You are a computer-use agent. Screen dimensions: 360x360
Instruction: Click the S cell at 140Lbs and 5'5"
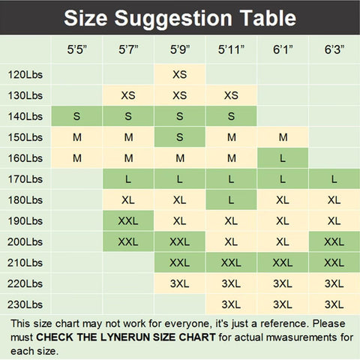(x=76, y=116)
